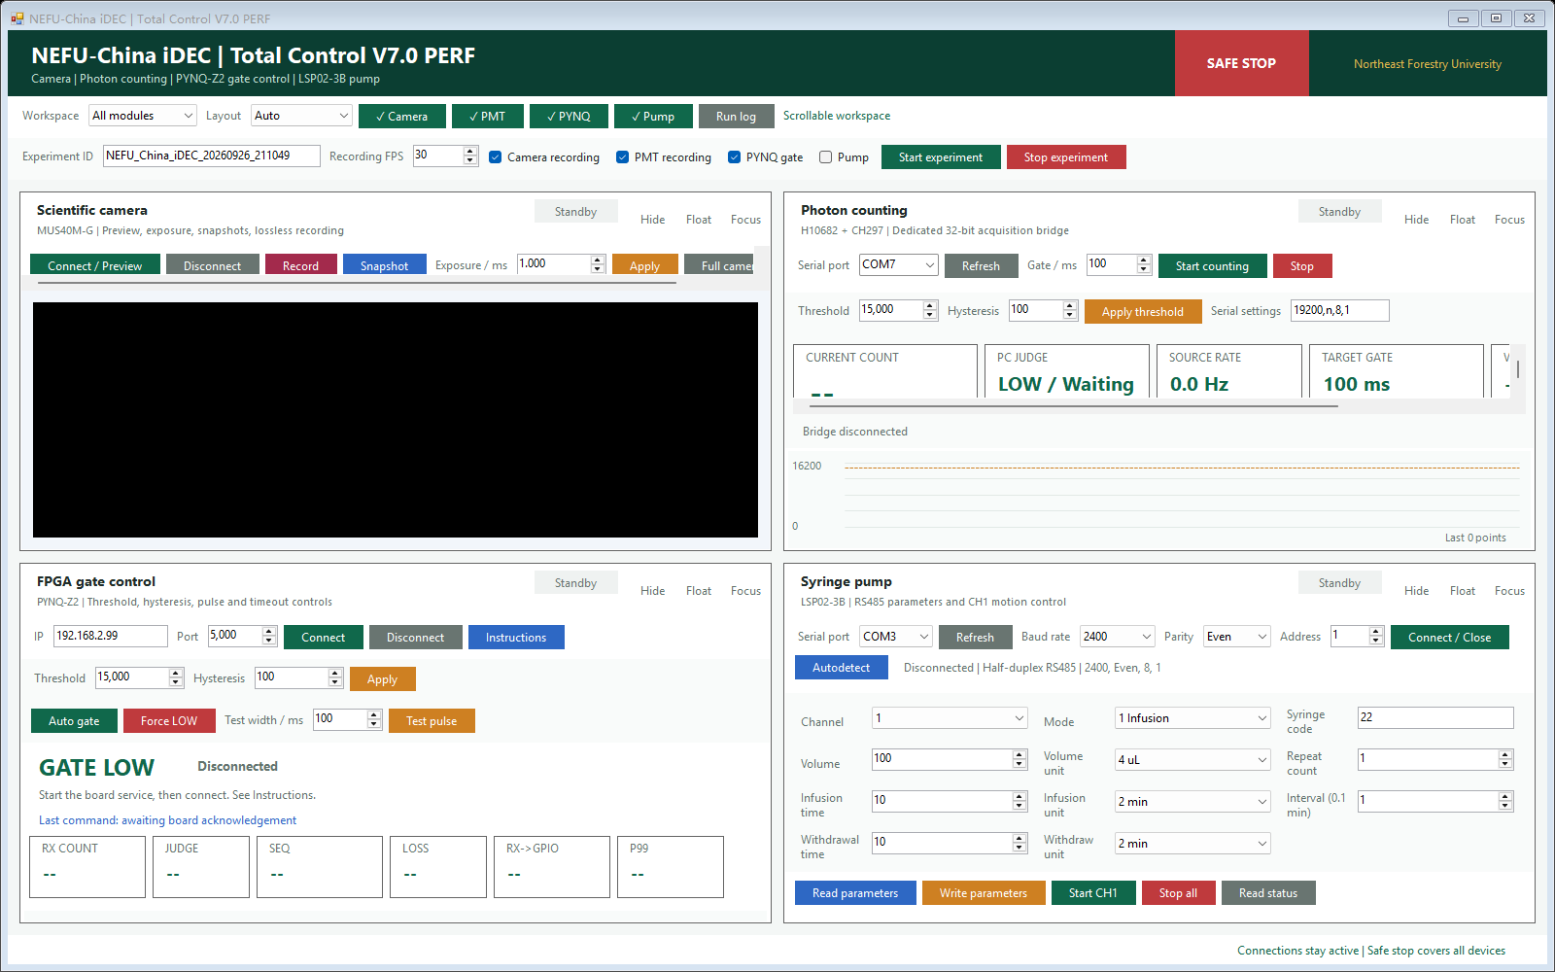This screenshot has width=1555, height=972.
Task: Show the Run log panel
Action: click(737, 117)
